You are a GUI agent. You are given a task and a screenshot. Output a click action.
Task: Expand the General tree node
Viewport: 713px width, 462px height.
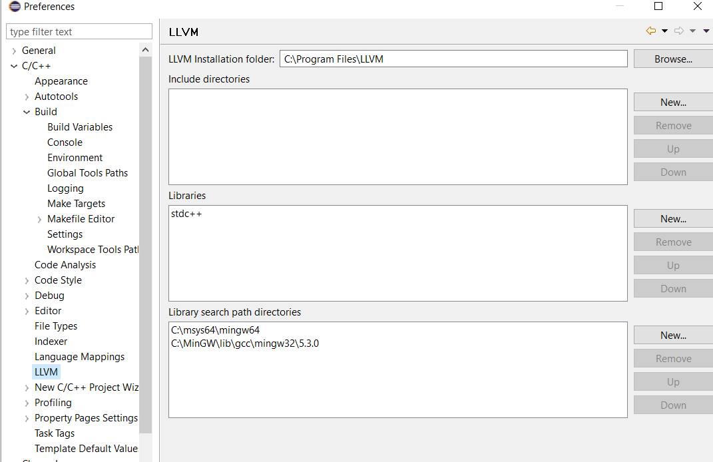(x=14, y=51)
